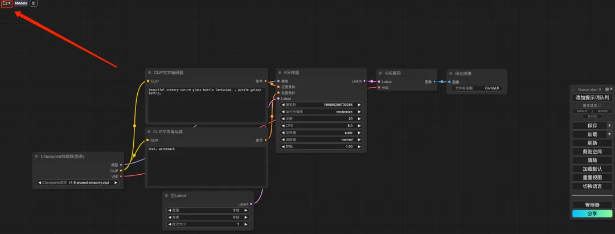Click the panel layout icon beside Models

tap(34, 3)
